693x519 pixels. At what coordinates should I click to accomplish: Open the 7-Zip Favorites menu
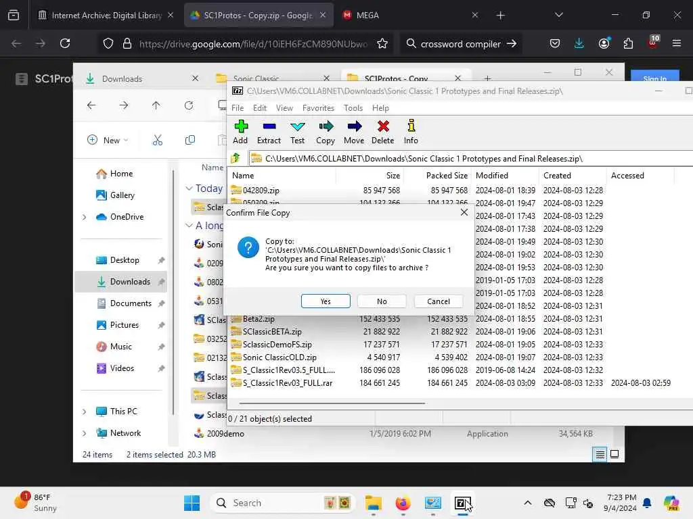tap(318, 107)
